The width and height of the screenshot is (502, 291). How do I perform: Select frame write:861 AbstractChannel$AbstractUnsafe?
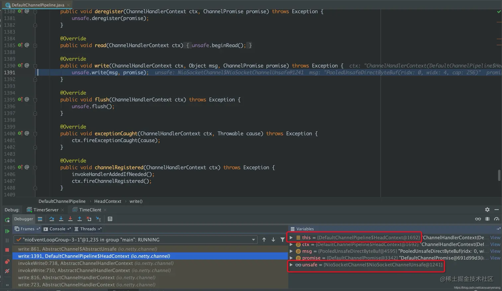point(150,249)
